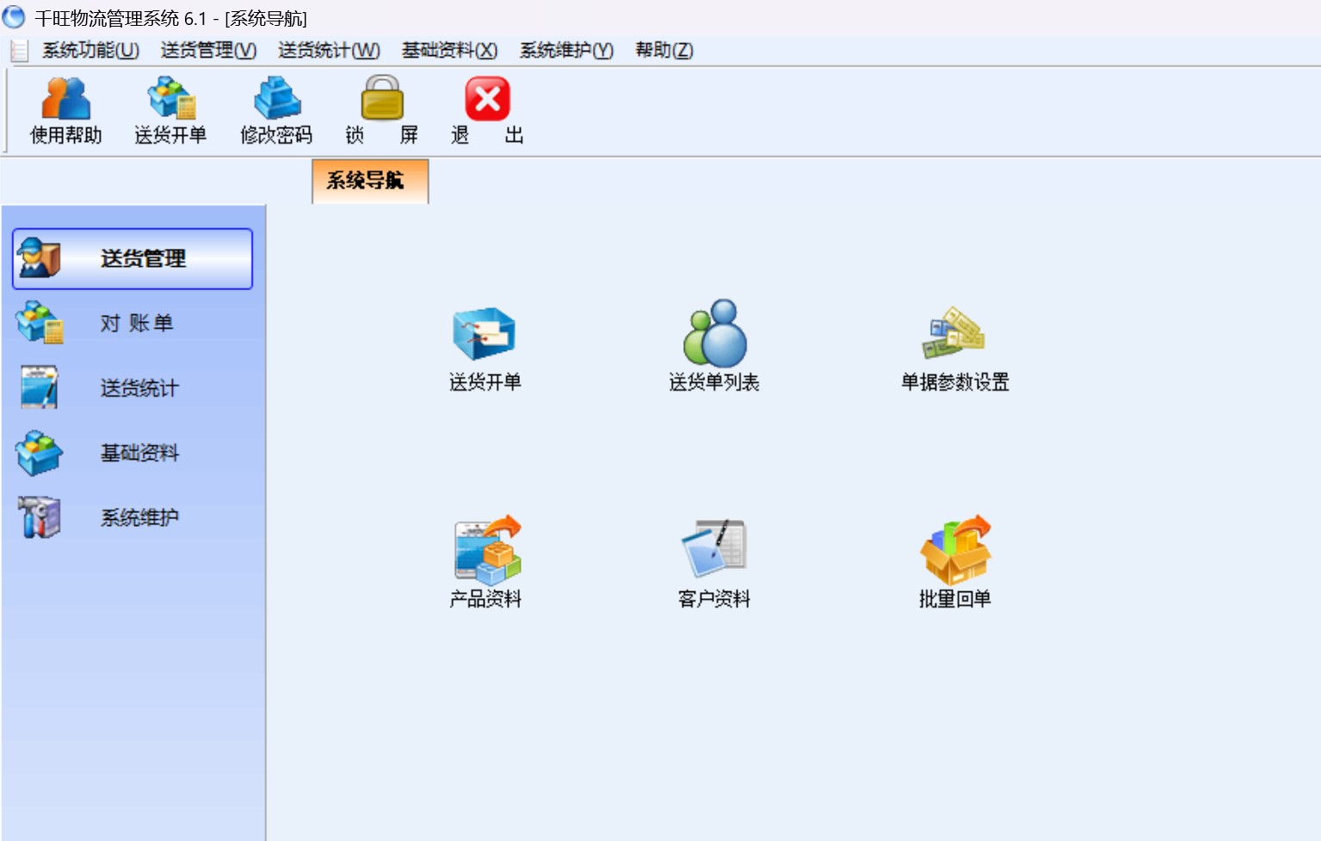The image size is (1321, 841).
Task: Click the 送货开单 toolbar icon
Action: click(x=170, y=110)
